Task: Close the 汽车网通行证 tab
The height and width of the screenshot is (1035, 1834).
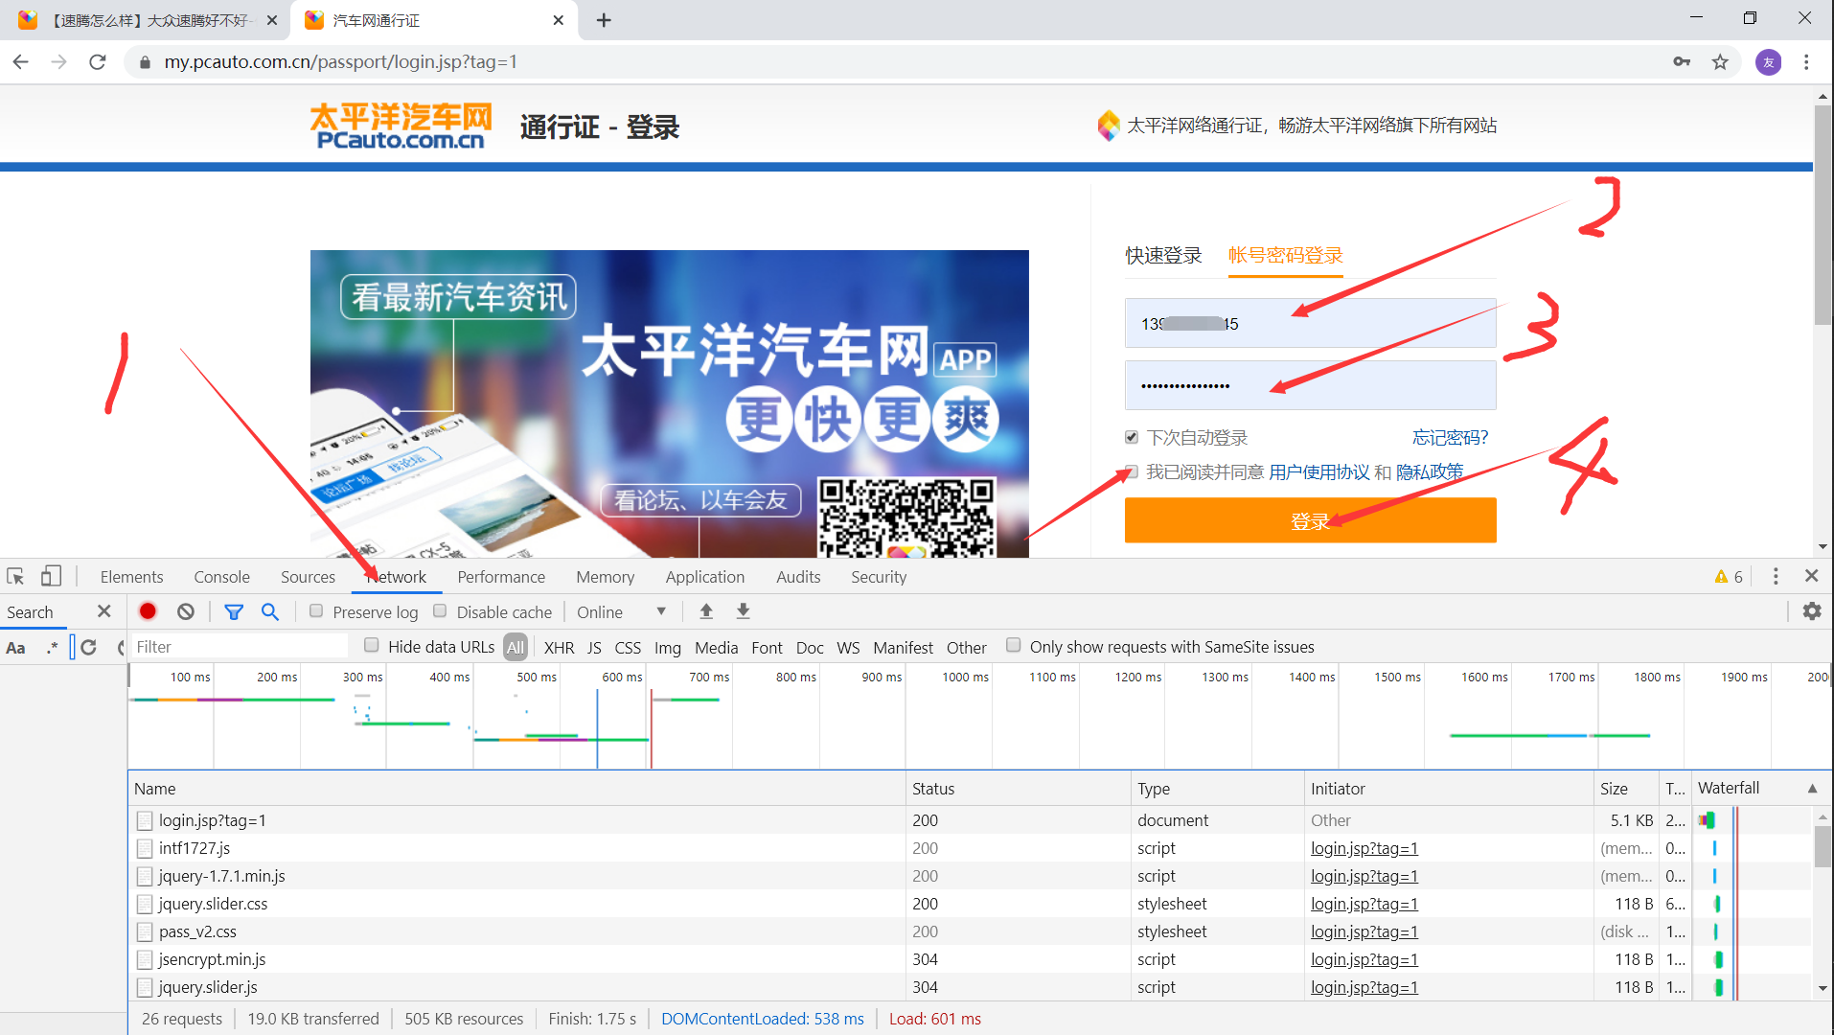Action: pos(559,20)
